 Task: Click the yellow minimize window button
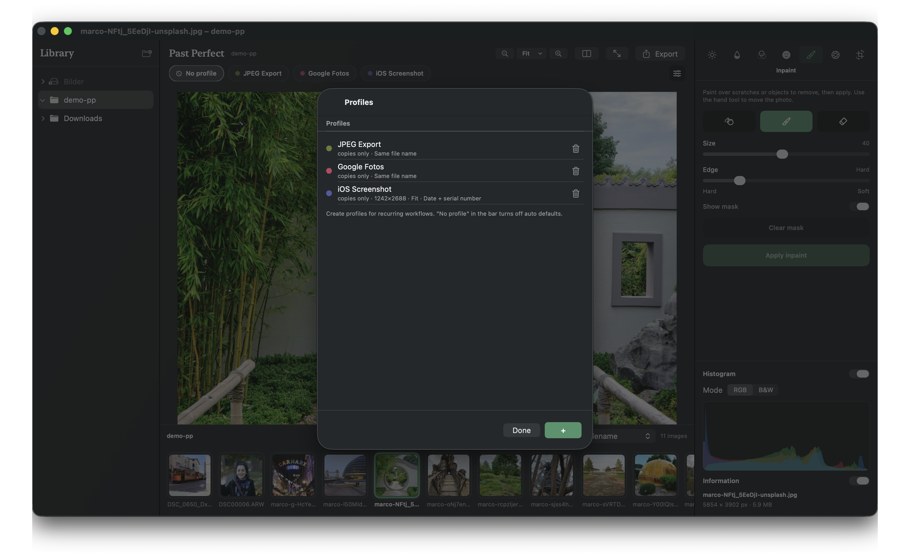(x=54, y=31)
